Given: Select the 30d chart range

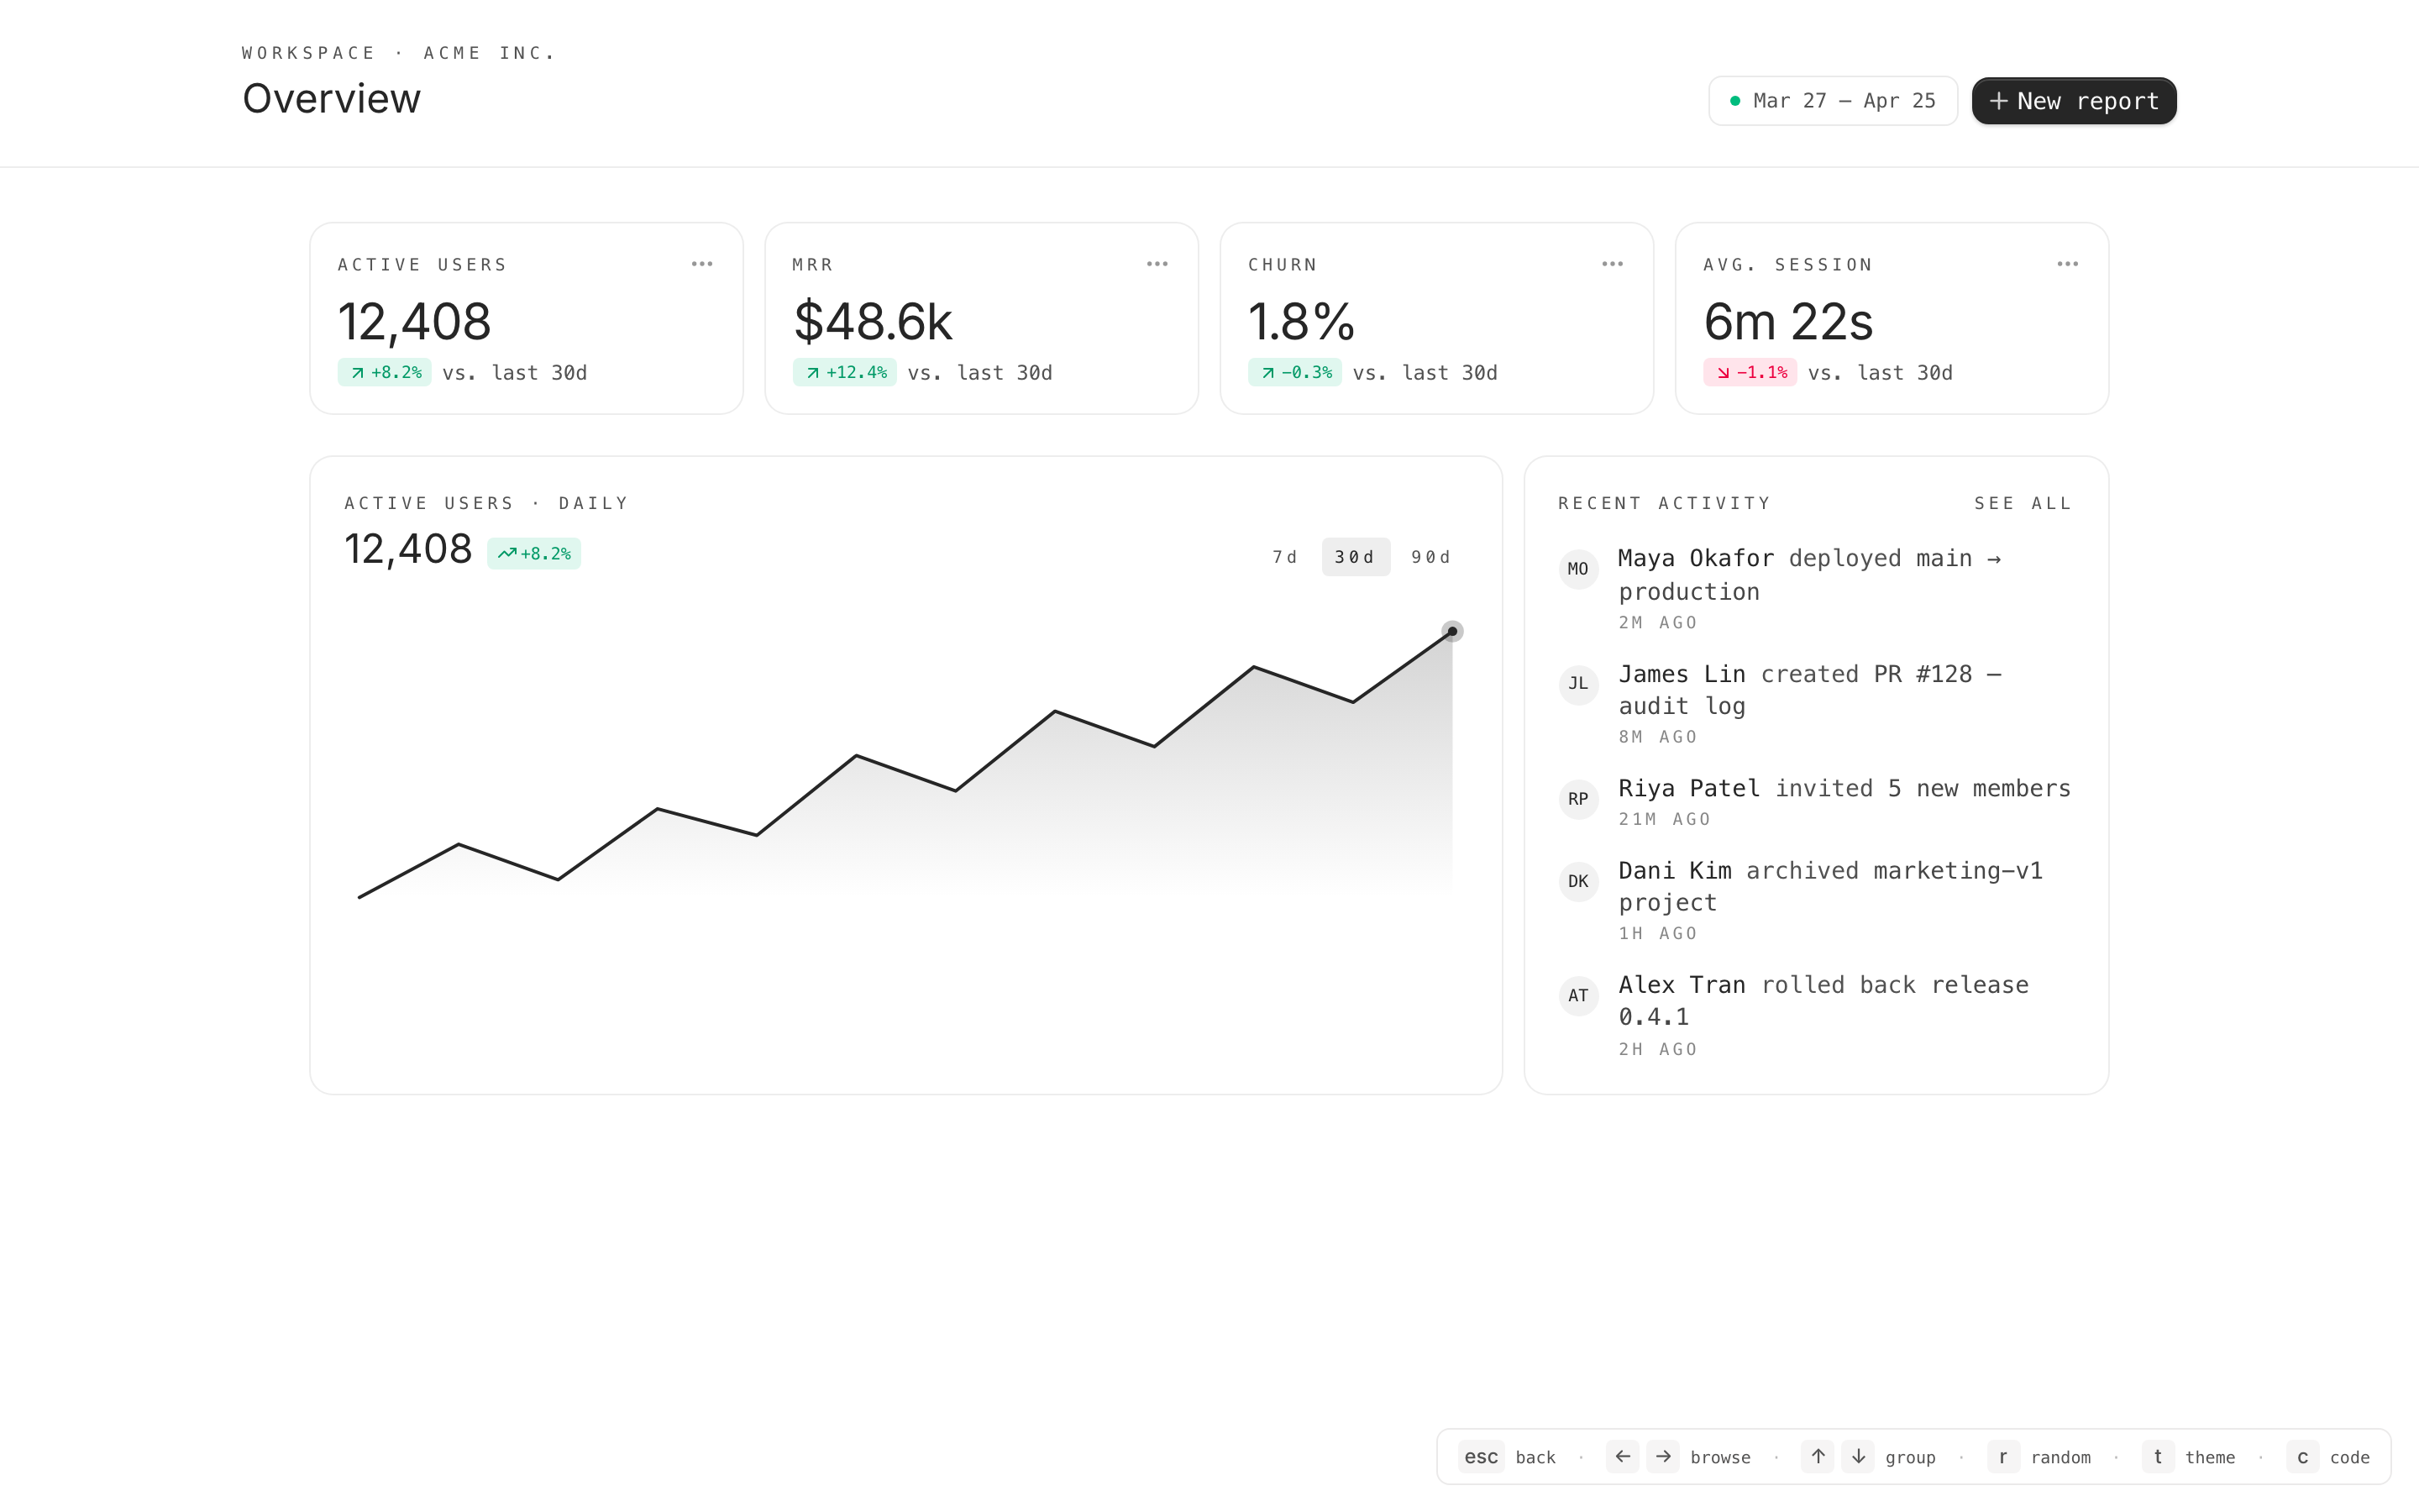Looking at the screenshot, I should (1355, 557).
